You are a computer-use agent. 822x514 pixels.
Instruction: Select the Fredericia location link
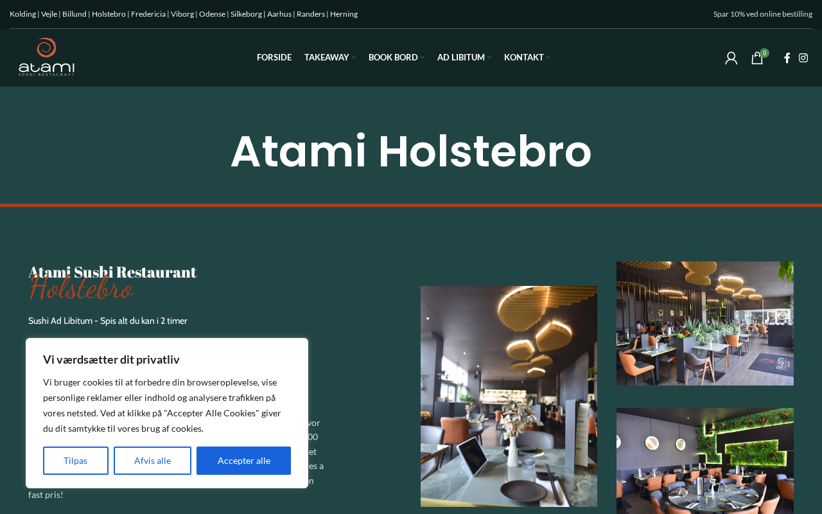click(x=148, y=14)
